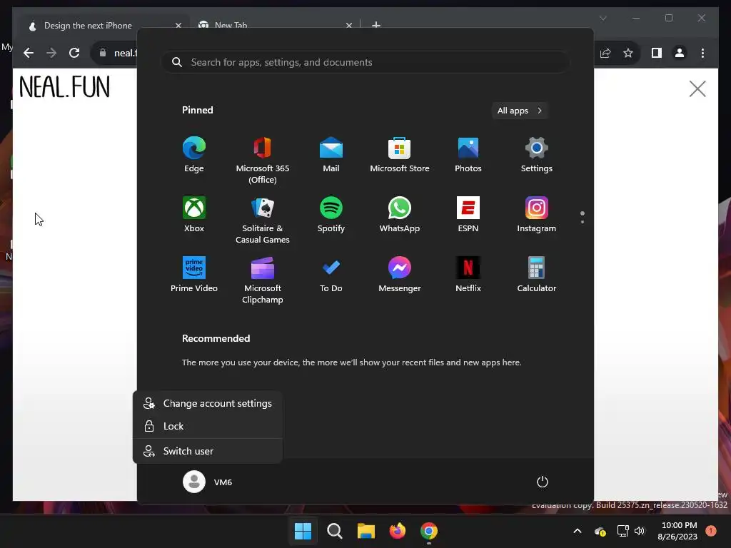Open Chrome tab search chevron
The image size is (731, 548).
click(603, 18)
